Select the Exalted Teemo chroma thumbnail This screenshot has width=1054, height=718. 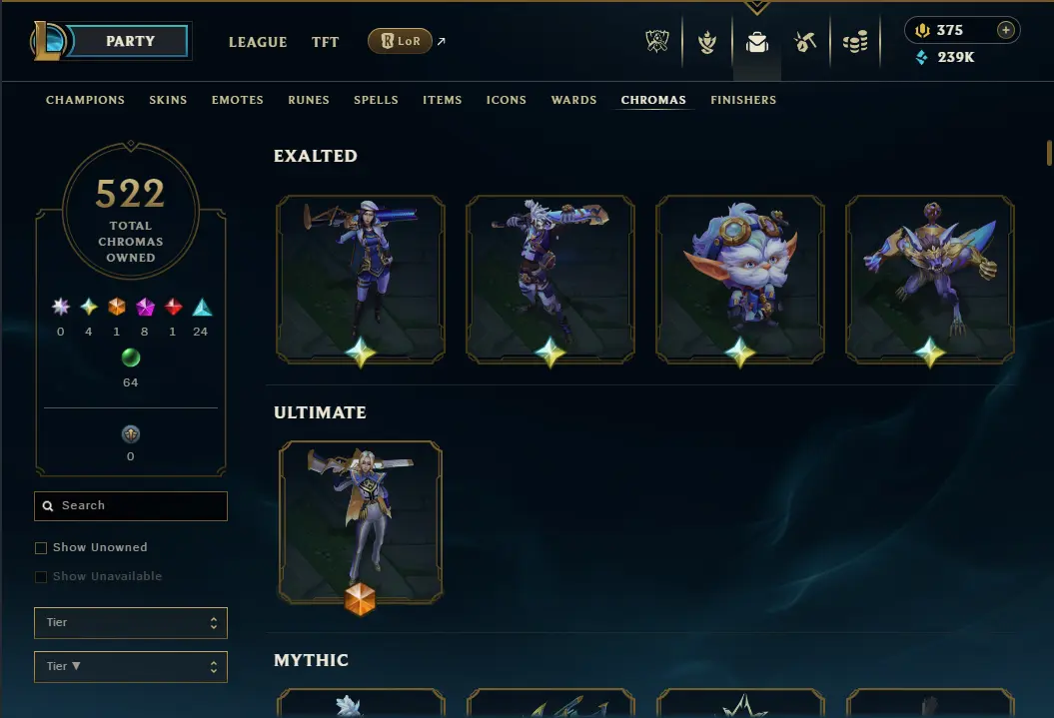(740, 280)
